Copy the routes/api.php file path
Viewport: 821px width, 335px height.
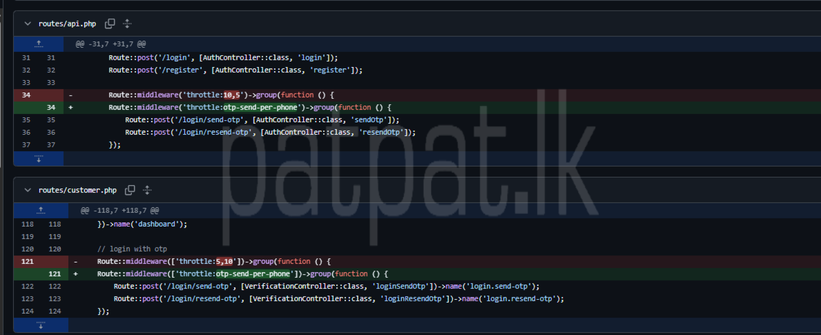pos(110,24)
